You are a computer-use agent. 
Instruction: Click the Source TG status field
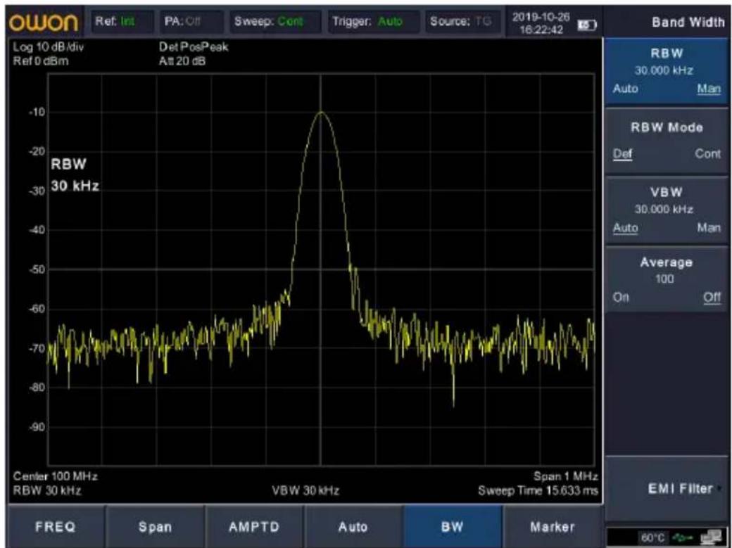(x=462, y=22)
